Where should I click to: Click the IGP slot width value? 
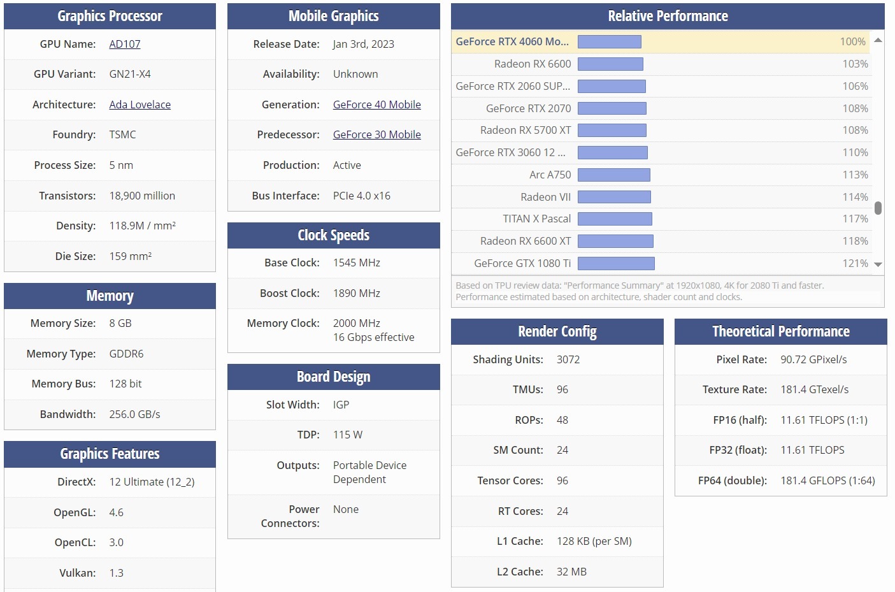pos(341,405)
